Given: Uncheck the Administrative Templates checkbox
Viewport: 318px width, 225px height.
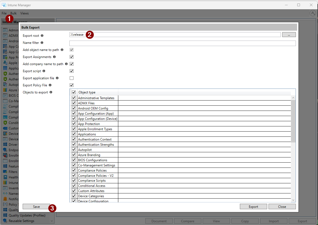Looking at the screenshot, I should [74, 98].
